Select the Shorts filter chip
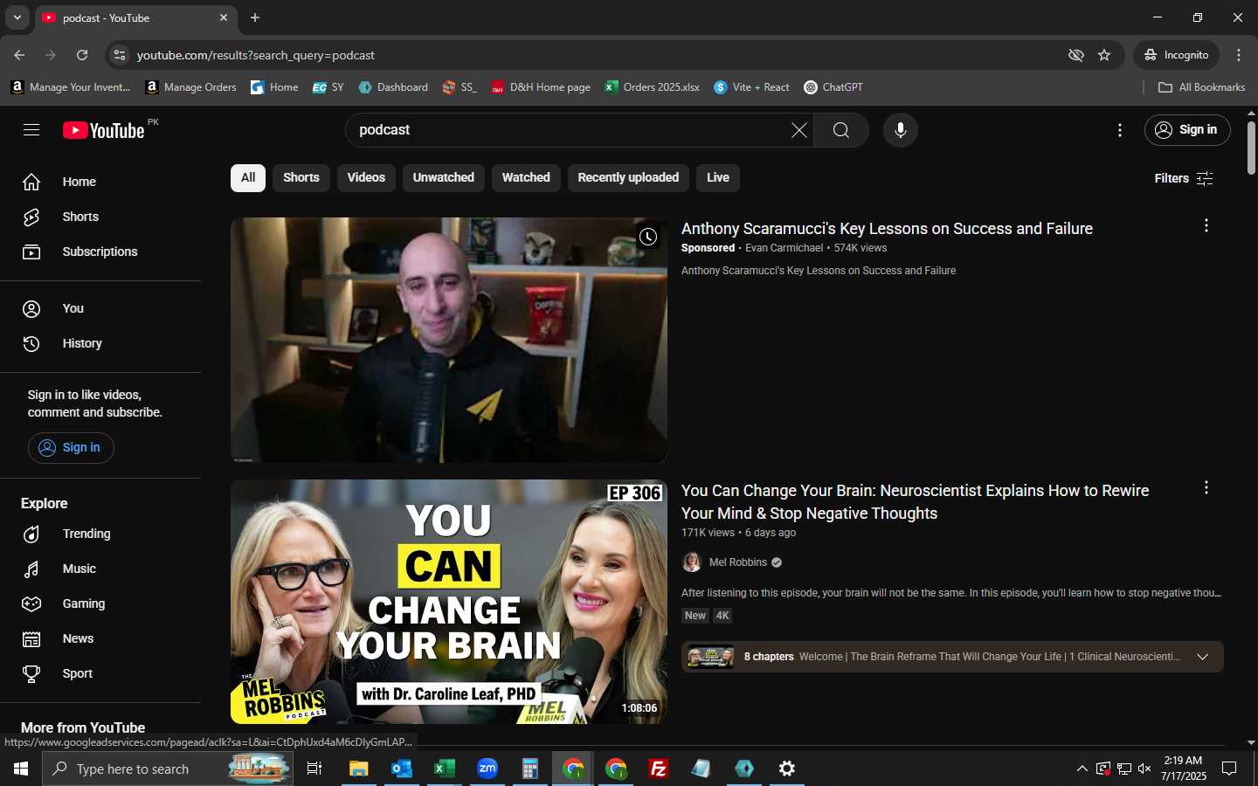 301,177
